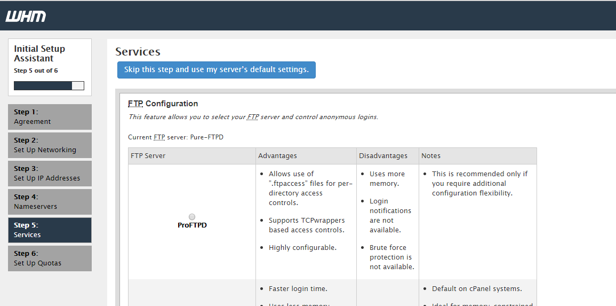Image resolution: width=616 pixels, height=306 pixels.
Task: Click 'Highly configurable.' advantage text
Action: click(302, 248)
